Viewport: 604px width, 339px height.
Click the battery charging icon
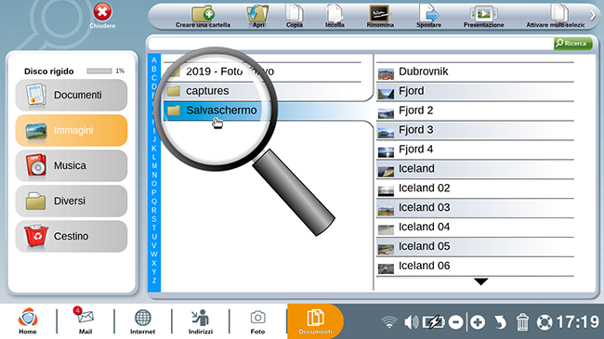point(433,322)
